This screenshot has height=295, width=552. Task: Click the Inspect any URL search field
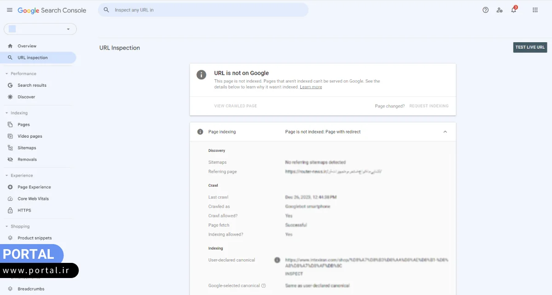[x=207, y=10]
